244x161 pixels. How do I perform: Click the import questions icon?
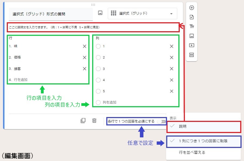coord(191,17)
